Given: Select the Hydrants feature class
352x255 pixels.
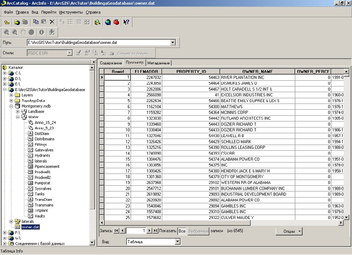Looking at the screenshot, I should tap(42, 155).
